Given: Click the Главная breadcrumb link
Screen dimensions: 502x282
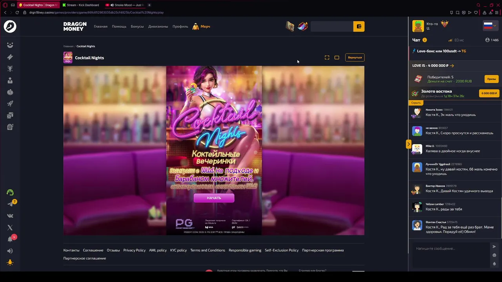Looking at the screenshot, I should [68, 46].
